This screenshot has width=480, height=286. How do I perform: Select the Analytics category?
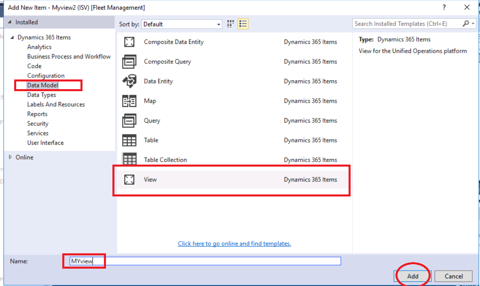coord(39,47)
